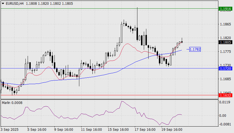Click the 3 Sep 2025 date label
The width and height of the screenshot is (234, 133).
coord(10,130)
